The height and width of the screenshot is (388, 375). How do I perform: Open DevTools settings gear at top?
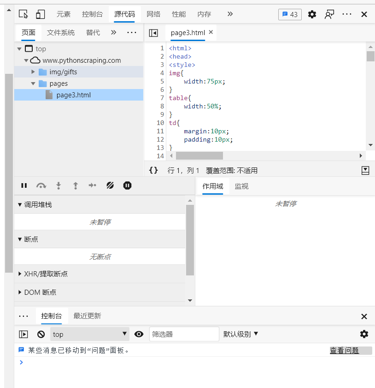pos(312,14)
